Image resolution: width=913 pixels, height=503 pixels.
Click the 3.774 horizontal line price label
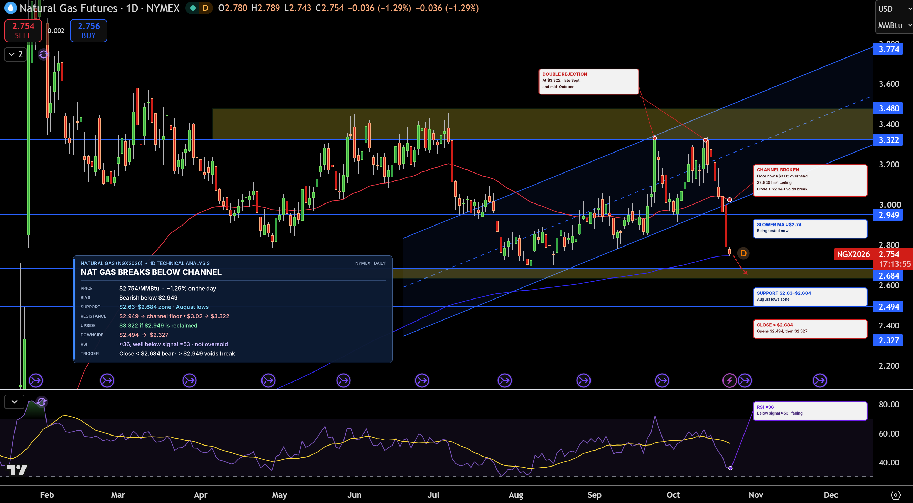[x=889, y=49]
